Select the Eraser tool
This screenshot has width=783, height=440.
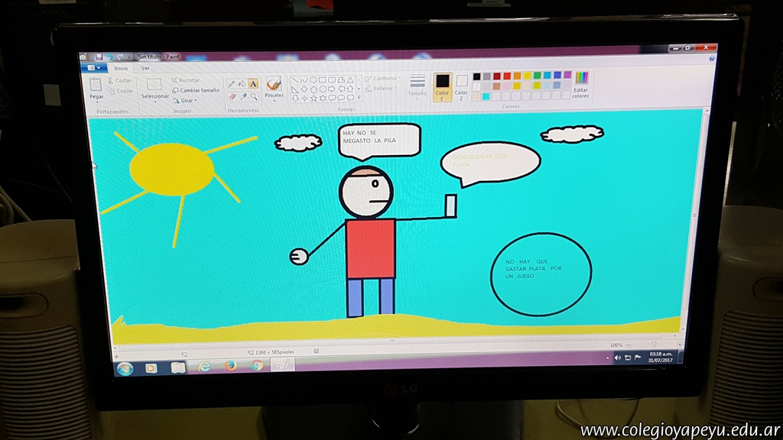coord(231,97)
